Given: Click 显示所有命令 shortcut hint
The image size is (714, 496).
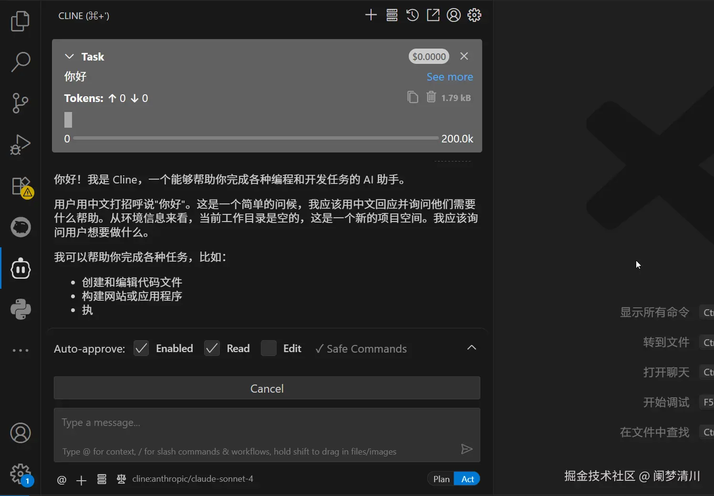Looking at the screenshot, I should point(654,312).
